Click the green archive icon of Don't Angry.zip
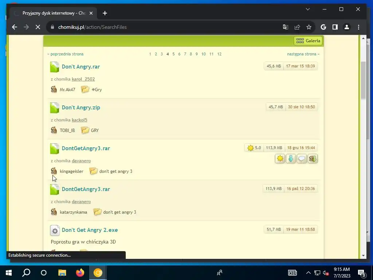 coord(55,108)
